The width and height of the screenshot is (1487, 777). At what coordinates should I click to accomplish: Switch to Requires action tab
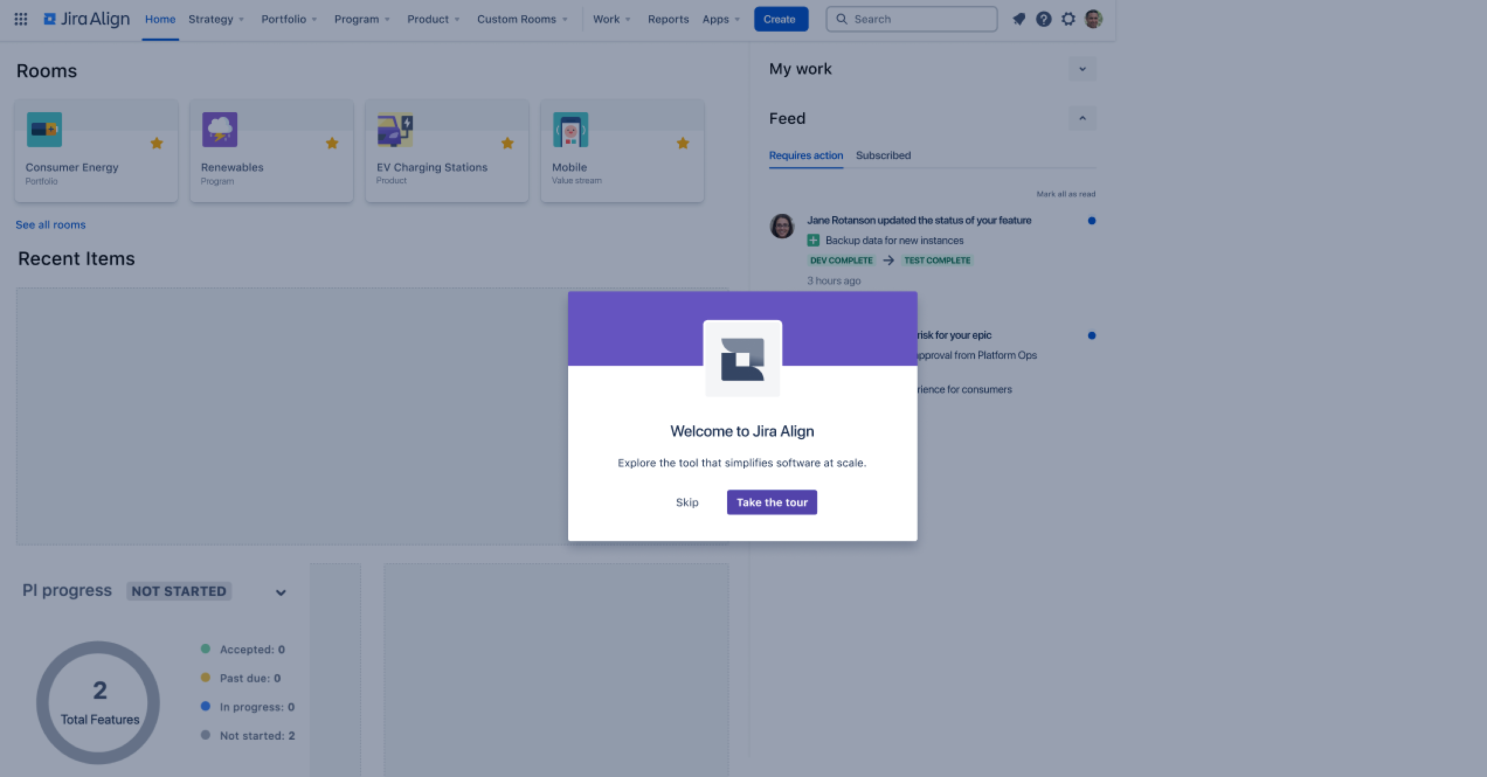click(806, 155)
